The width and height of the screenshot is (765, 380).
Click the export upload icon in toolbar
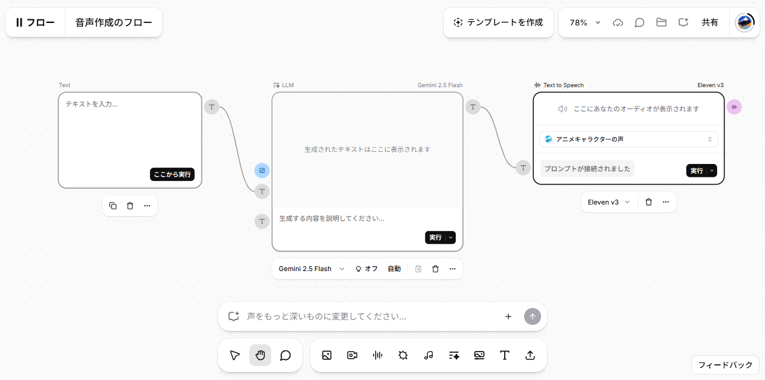530,355
